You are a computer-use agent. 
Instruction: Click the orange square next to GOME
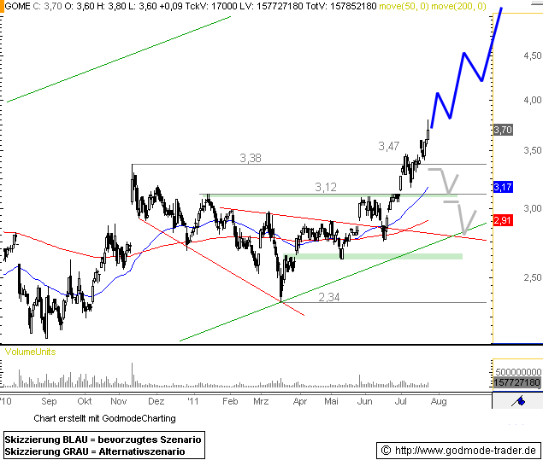[2, 6]
